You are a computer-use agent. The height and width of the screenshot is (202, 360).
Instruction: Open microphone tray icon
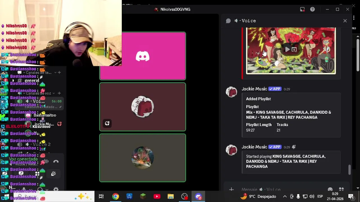coord(298,196)
